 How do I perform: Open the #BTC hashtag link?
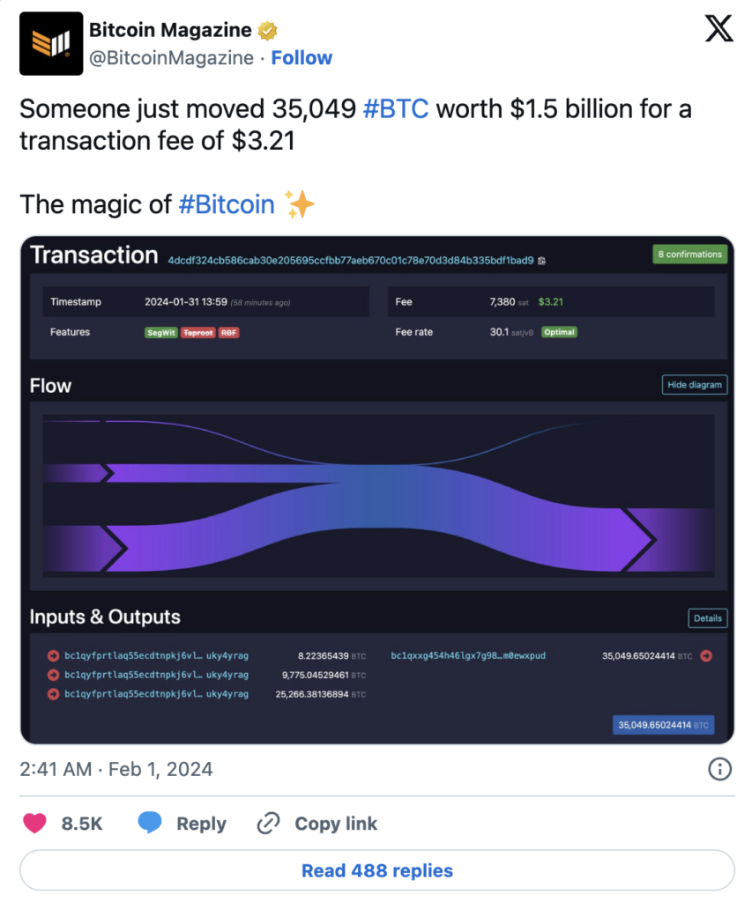click(396, 109)
